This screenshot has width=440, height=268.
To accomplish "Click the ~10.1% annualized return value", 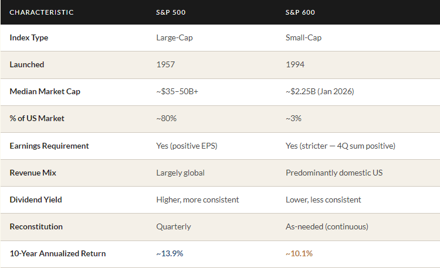I will (x=299, y=254).
